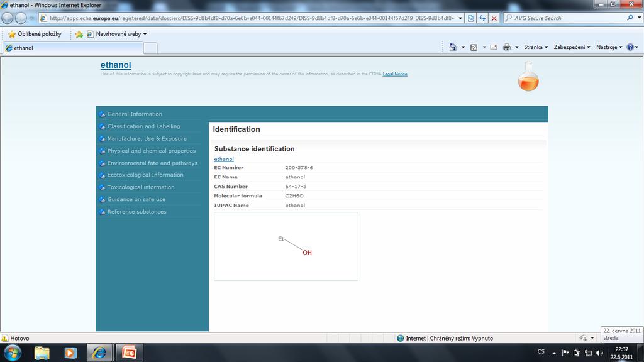644x362 pixels.
Task: Go back with the browser Back arrow
Action: tap(8, 18)
